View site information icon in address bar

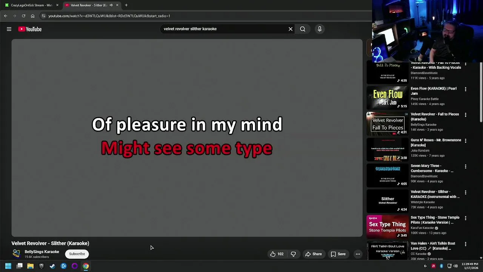tap(43, 16)
